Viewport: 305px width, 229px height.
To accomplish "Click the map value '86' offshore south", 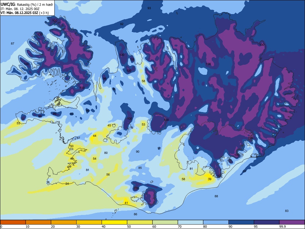I will (135, 214).
